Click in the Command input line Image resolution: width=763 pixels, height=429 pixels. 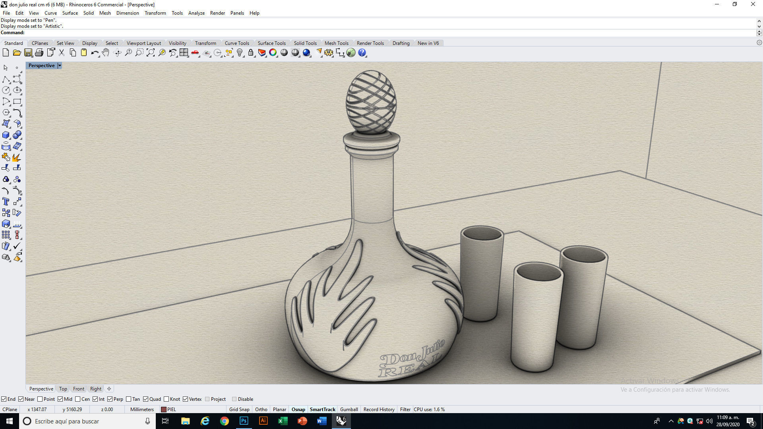(x=389, y=33)
